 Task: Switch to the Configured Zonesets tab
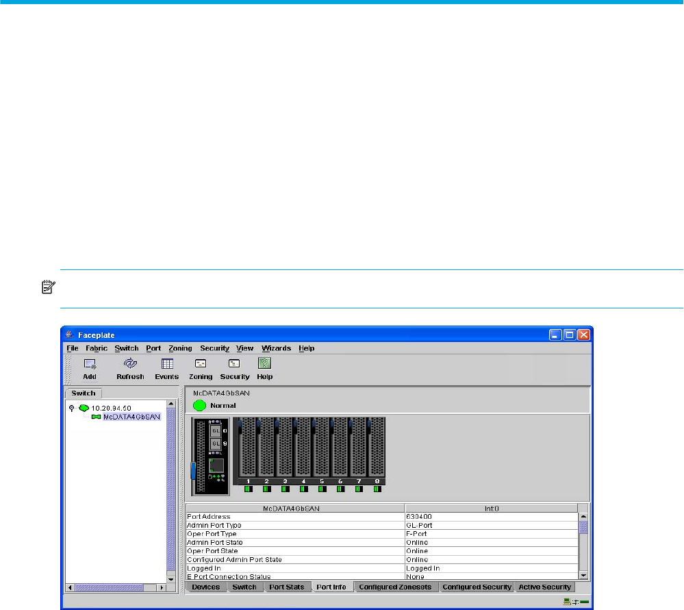[395, 587]
